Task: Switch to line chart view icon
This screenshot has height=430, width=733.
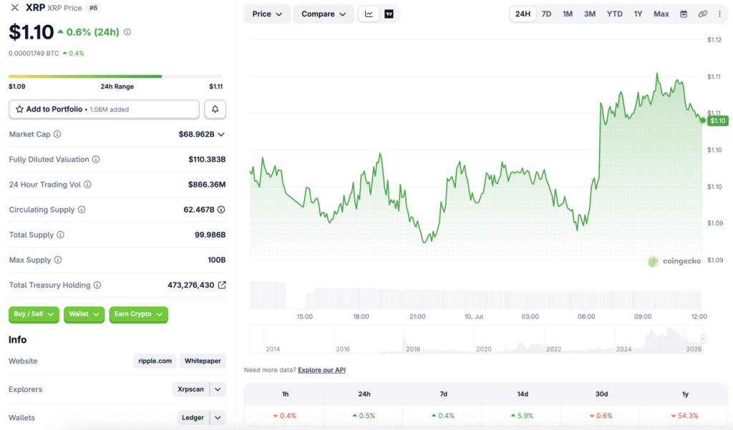Action: 369,14
